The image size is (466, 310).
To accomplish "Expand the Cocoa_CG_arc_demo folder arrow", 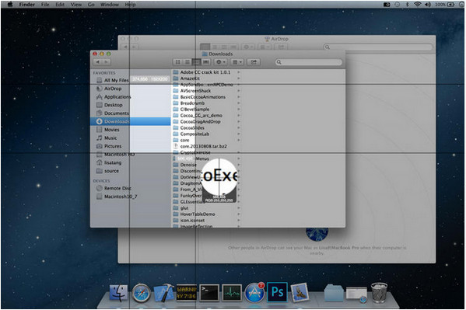I will point(238,116).
